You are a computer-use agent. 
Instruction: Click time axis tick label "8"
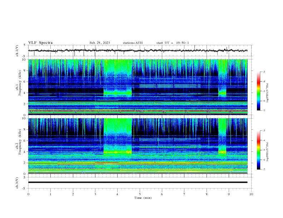207,194
